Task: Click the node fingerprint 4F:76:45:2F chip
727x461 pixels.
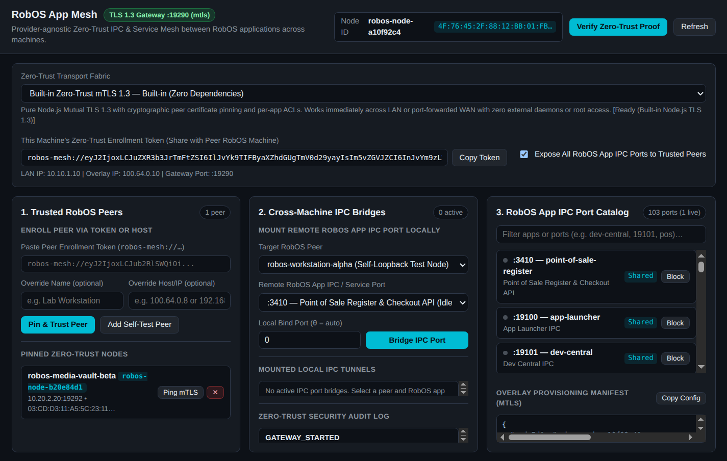Action: (495, 27)
